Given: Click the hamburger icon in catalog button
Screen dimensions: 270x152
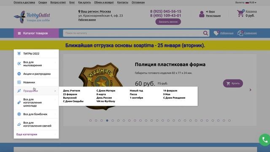Looking at the screenshot, I should point(19,33).
